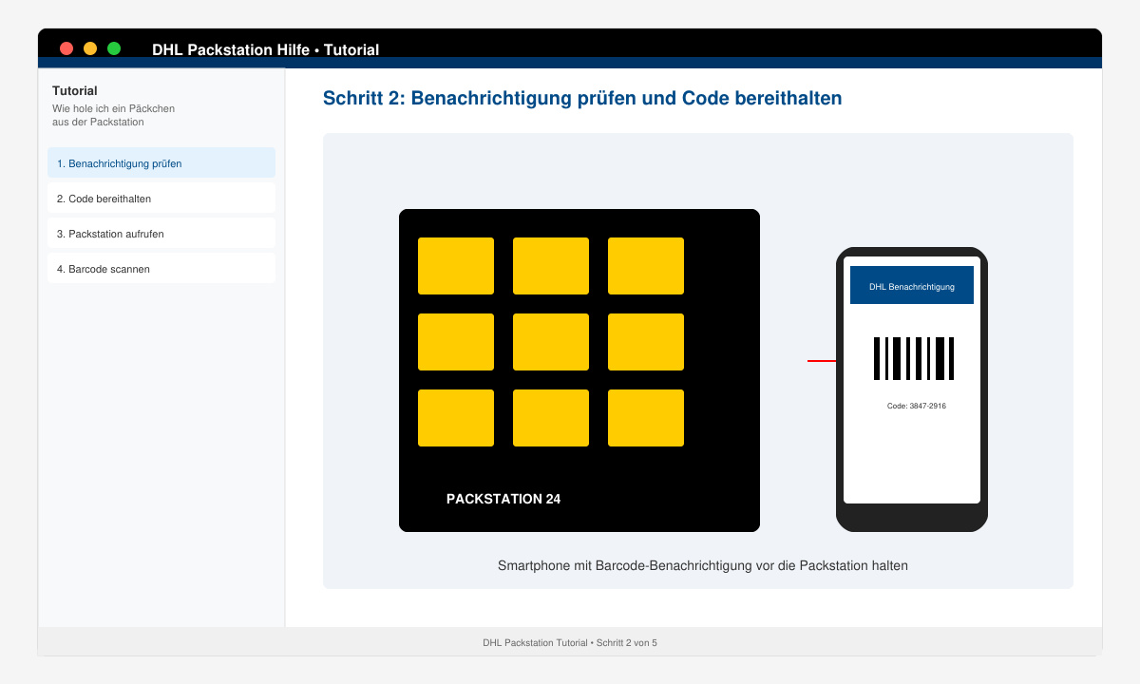Click the barcode on the smartphone
Viewport: 1140px width, 684px height.
click(x=914, y=358)
